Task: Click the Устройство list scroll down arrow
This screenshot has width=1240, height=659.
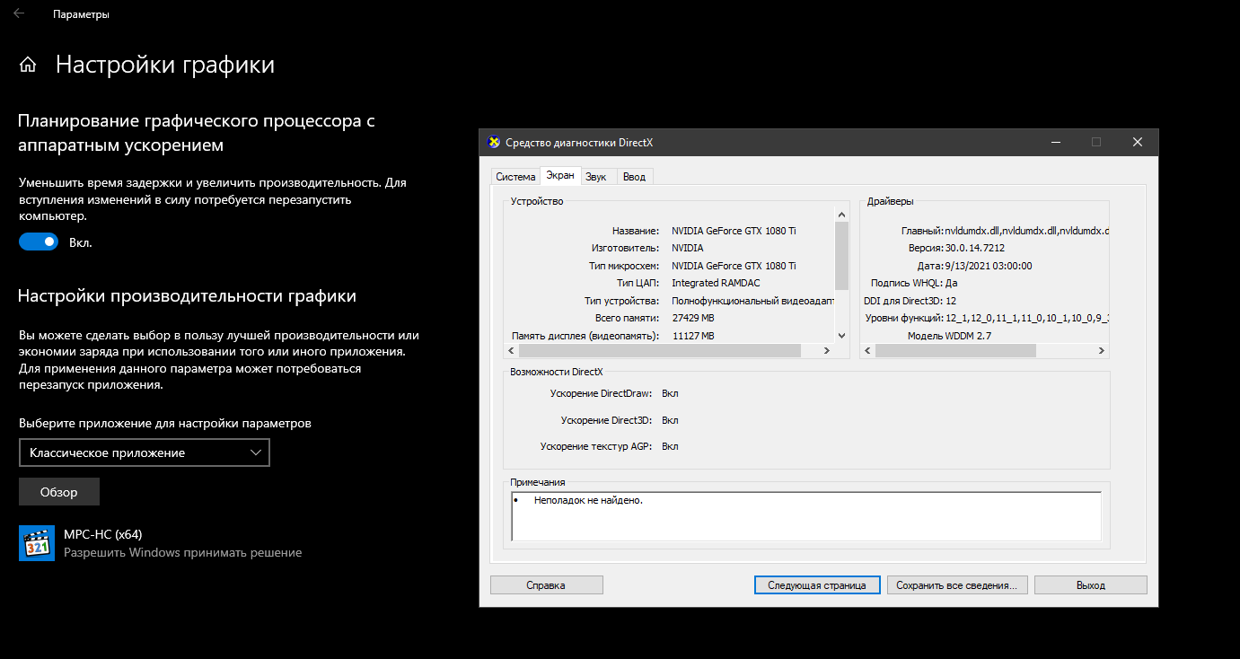Action: click(841, 335)
